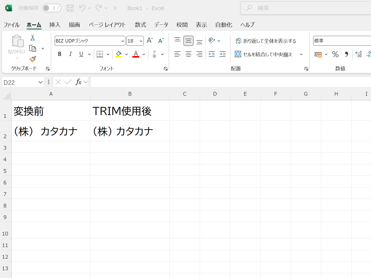Click the Center align icon
The image size is (371, 278).
pyautogui.click(x=188, y=54)
